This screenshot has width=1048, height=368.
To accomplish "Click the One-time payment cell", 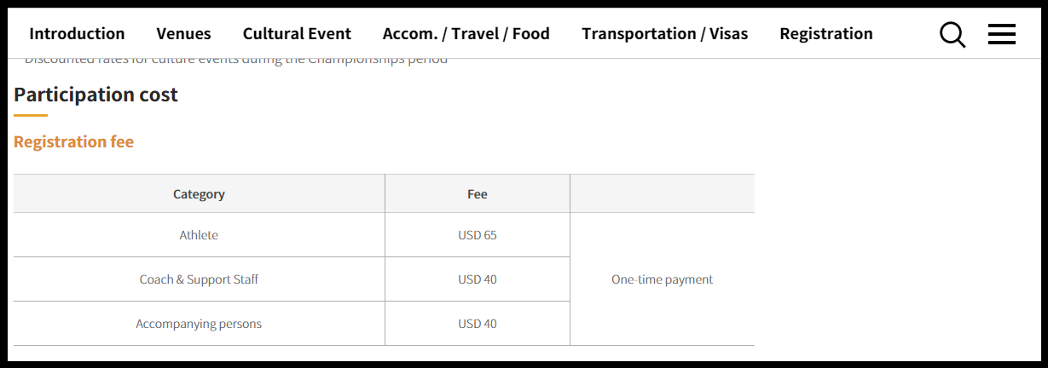I will [662, 279].
